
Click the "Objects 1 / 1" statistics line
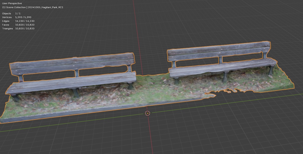click(11, 14)
